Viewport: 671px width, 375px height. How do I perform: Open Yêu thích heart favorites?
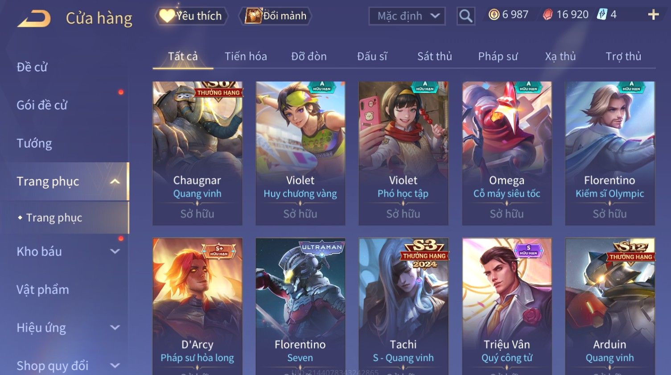tap(191, 16)
